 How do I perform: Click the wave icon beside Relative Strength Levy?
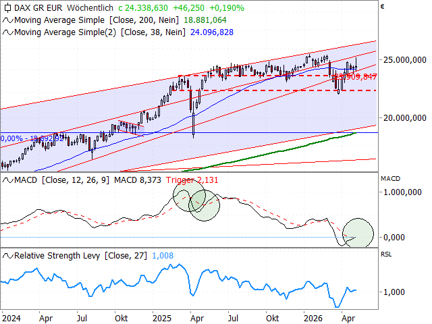pos(7,256)
